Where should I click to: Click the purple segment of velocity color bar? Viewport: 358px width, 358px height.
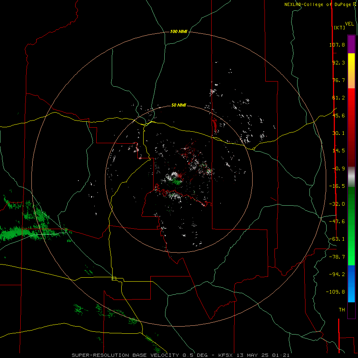(351, 44)
